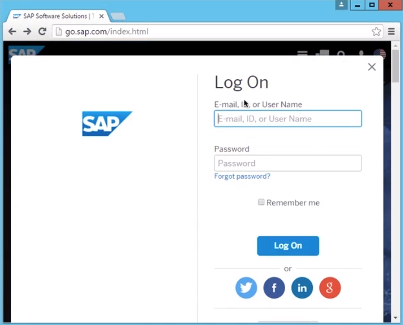Go forward with the browser forward arrow

(x=27, y=32)
